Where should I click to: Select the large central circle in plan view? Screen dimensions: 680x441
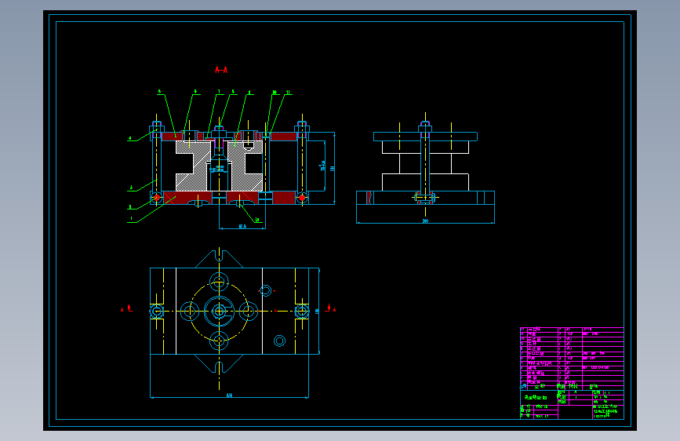tap(219, 312)
